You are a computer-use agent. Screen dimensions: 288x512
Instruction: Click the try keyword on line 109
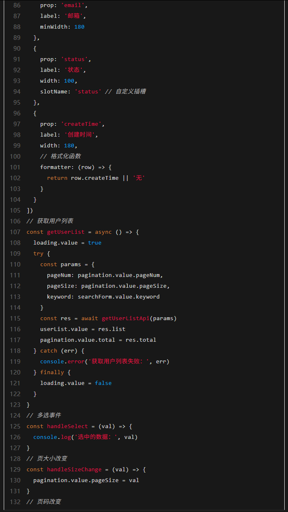point(38,254)
